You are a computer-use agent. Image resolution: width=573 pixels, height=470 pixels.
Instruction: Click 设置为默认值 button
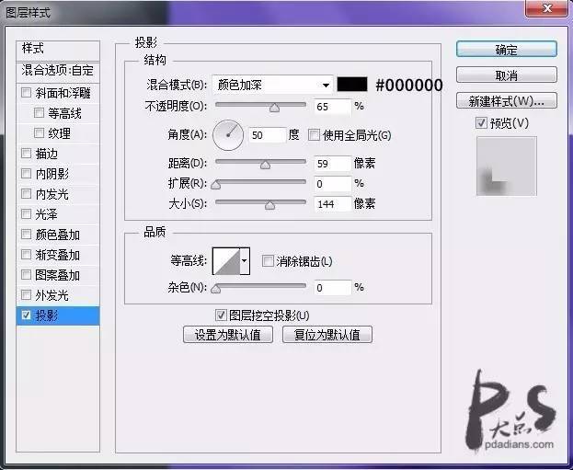(228, 335)
